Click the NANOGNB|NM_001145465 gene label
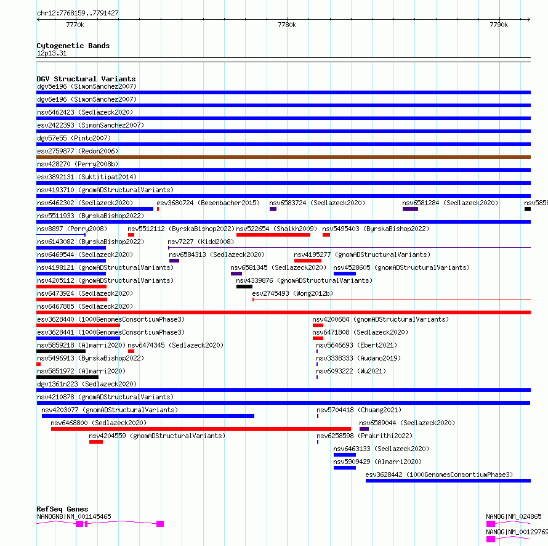Viewport: 548px width, 546px height. (x=74, y=516)
